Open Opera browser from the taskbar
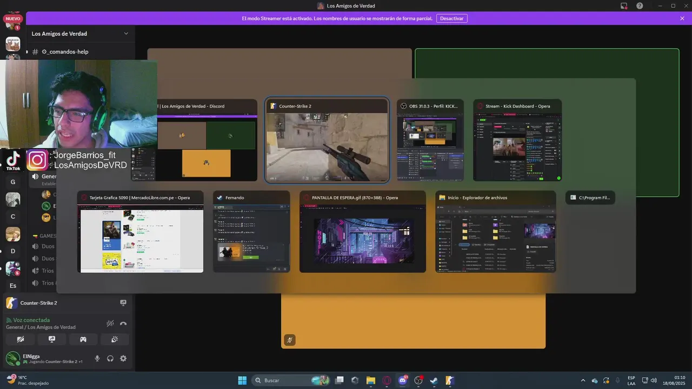Viewport: 692px width, 389px height. tap(387, 380)
